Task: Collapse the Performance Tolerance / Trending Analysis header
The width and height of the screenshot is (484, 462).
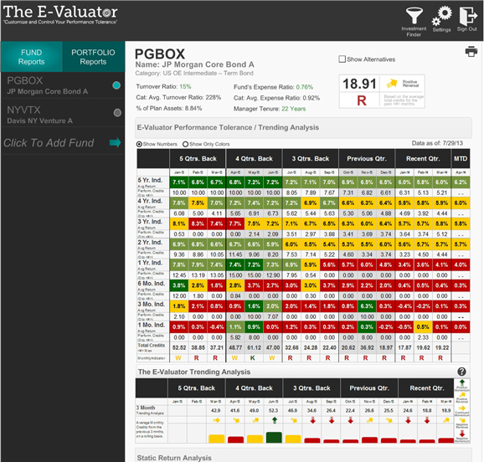Action: tap(303, 127)
